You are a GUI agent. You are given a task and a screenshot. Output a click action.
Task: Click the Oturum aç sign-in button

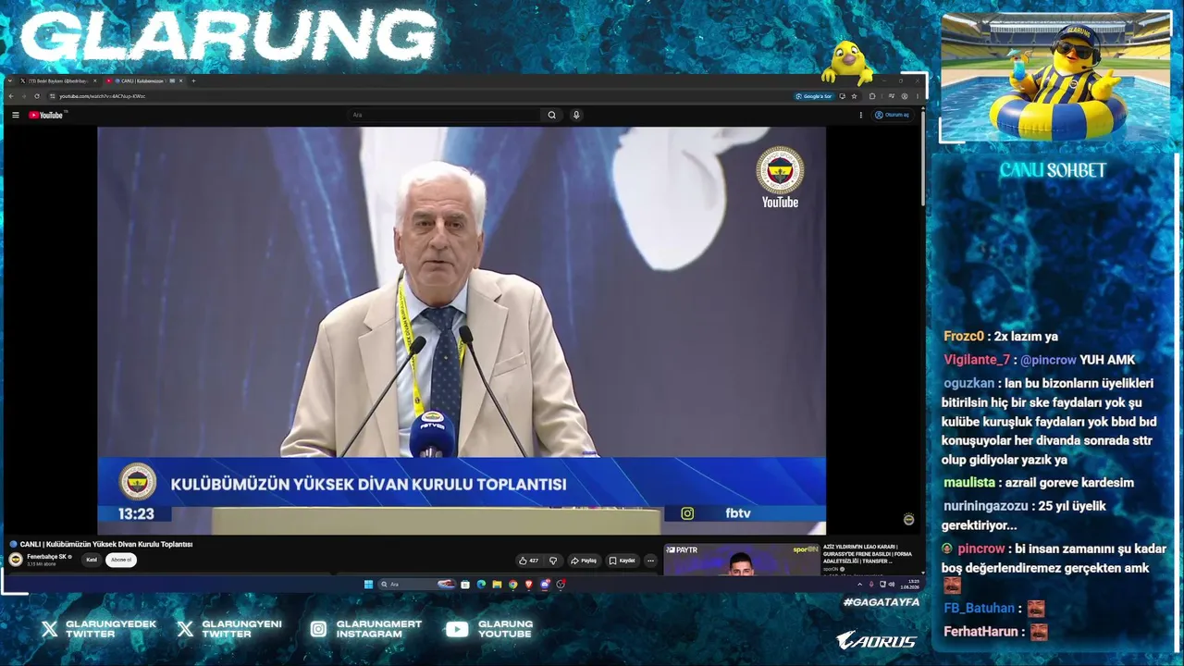pyautogui.click(x=893, y=115)
